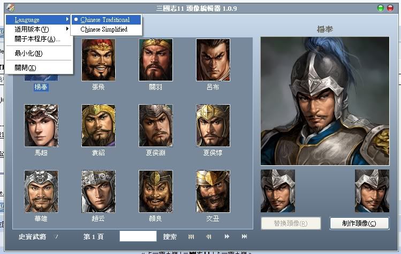Click the red close button in title bar
401x254 pixels.
(390, 8)
